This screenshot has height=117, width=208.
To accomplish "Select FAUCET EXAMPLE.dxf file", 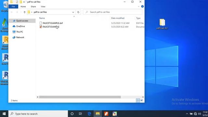I will click(53, 23).
